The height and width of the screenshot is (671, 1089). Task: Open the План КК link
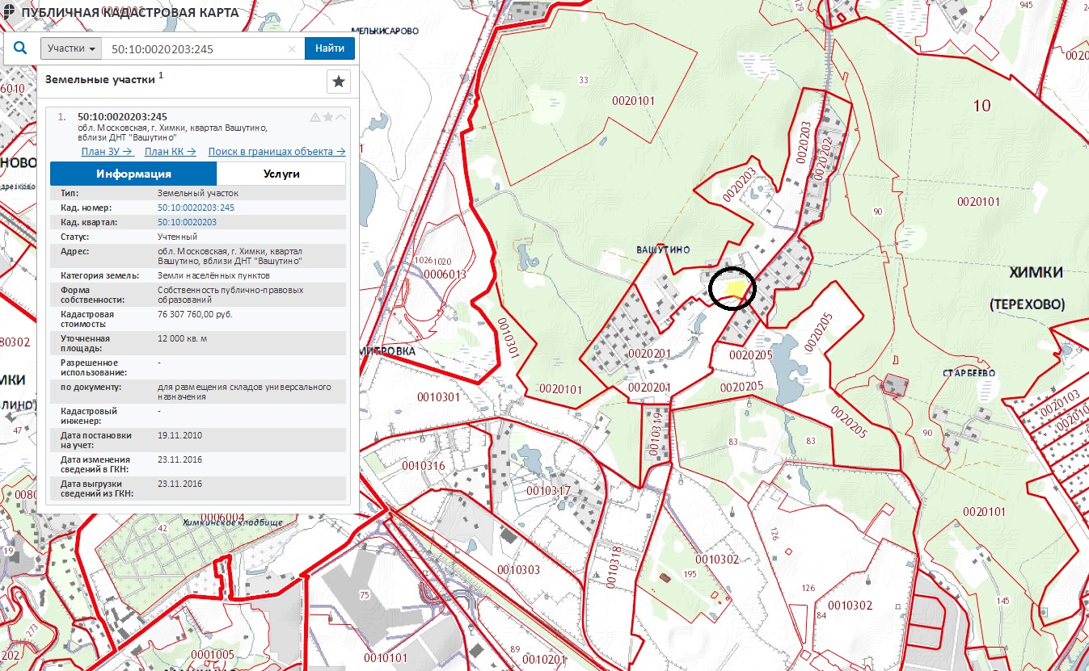point(170,151)
